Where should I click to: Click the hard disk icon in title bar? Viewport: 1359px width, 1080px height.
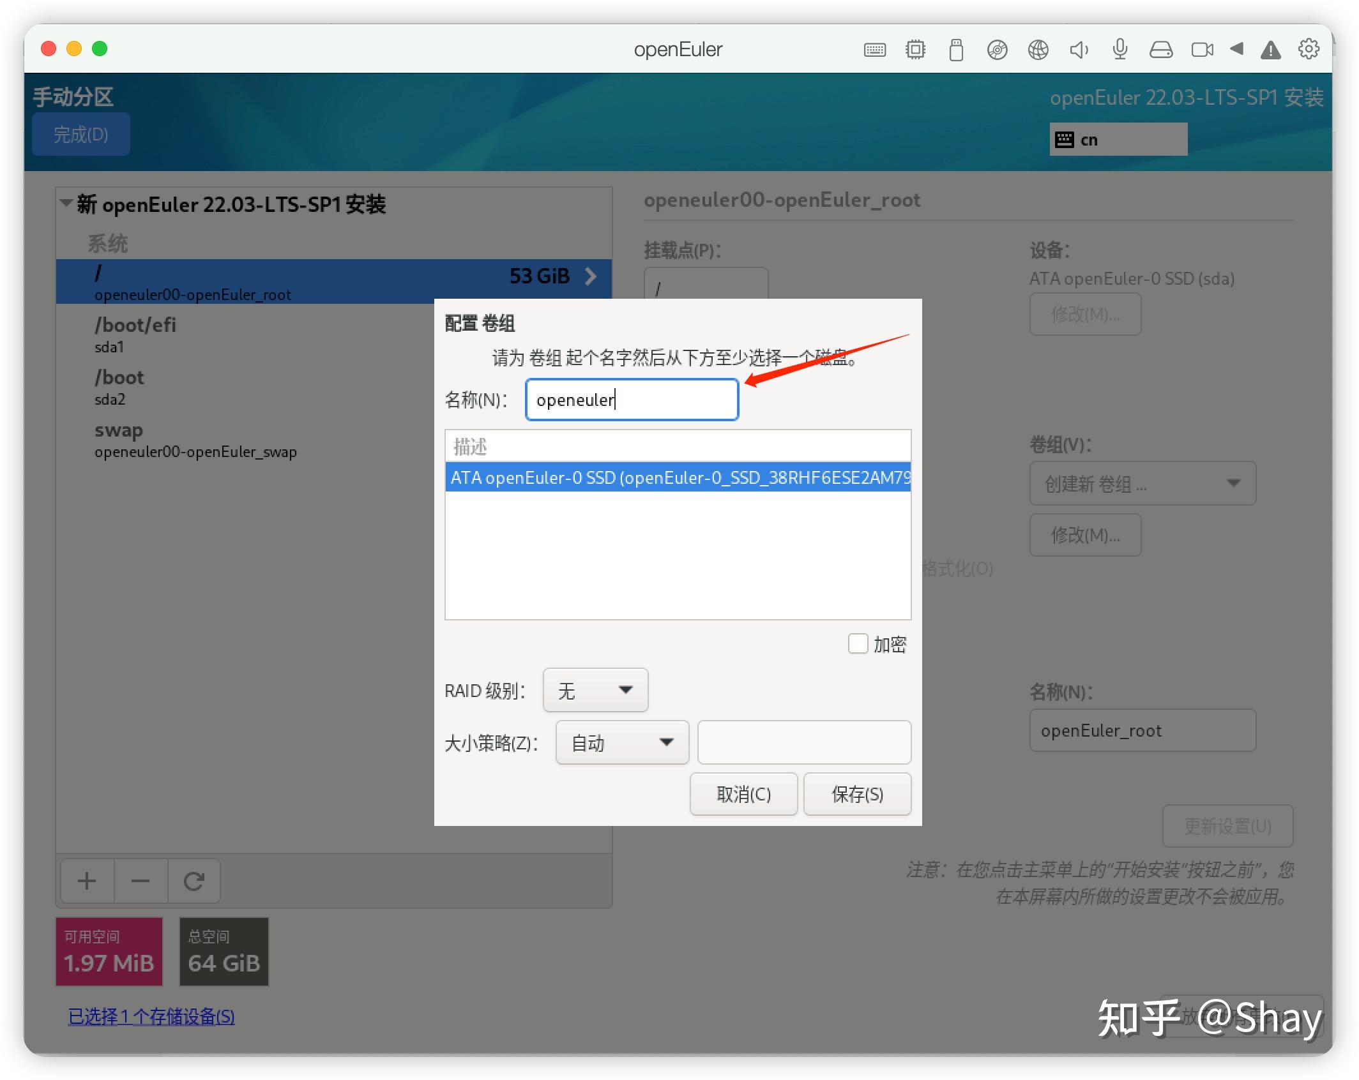coord(1161,49)
